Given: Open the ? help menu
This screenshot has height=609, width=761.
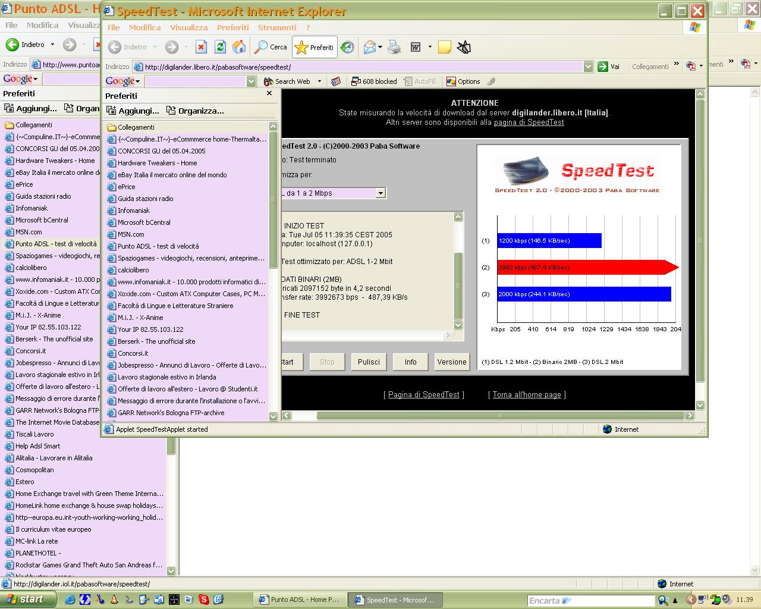Looking at the screenshot, I should pyautogui.click(x=308, y=27).
